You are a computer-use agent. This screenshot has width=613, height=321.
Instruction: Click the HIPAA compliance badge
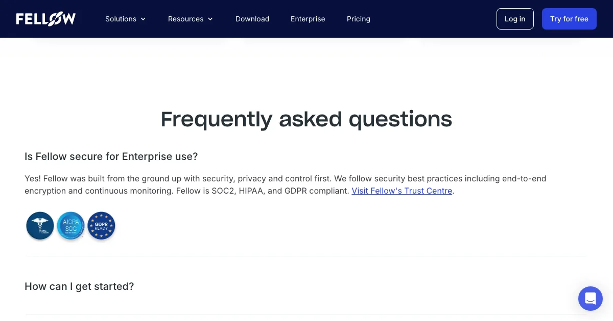[x=40, y=226]
